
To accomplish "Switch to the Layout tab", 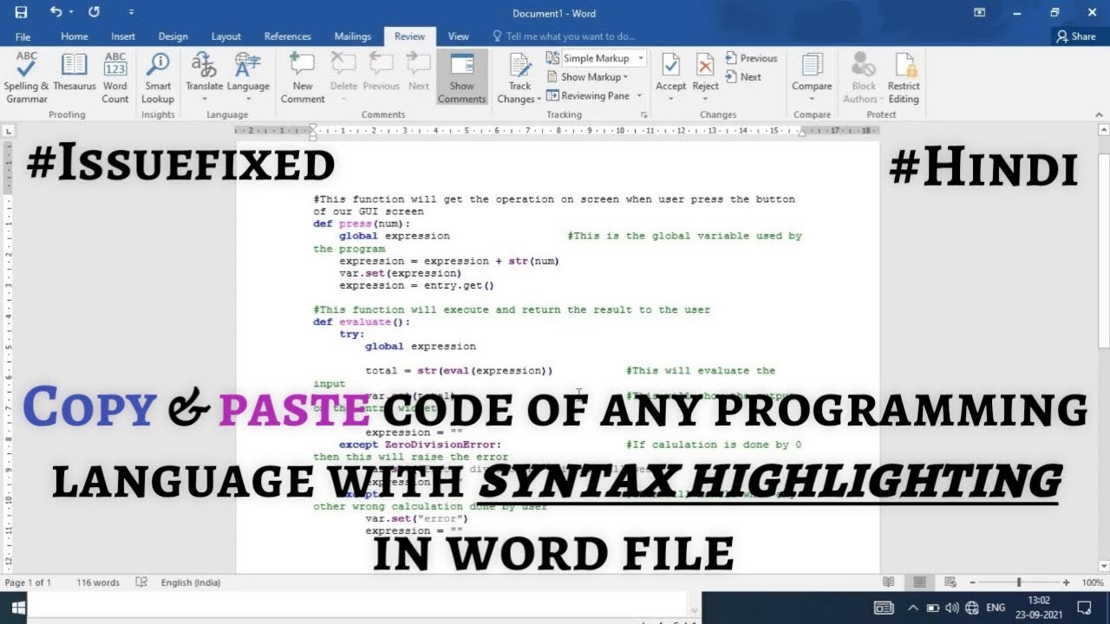I will coord(226,36).
